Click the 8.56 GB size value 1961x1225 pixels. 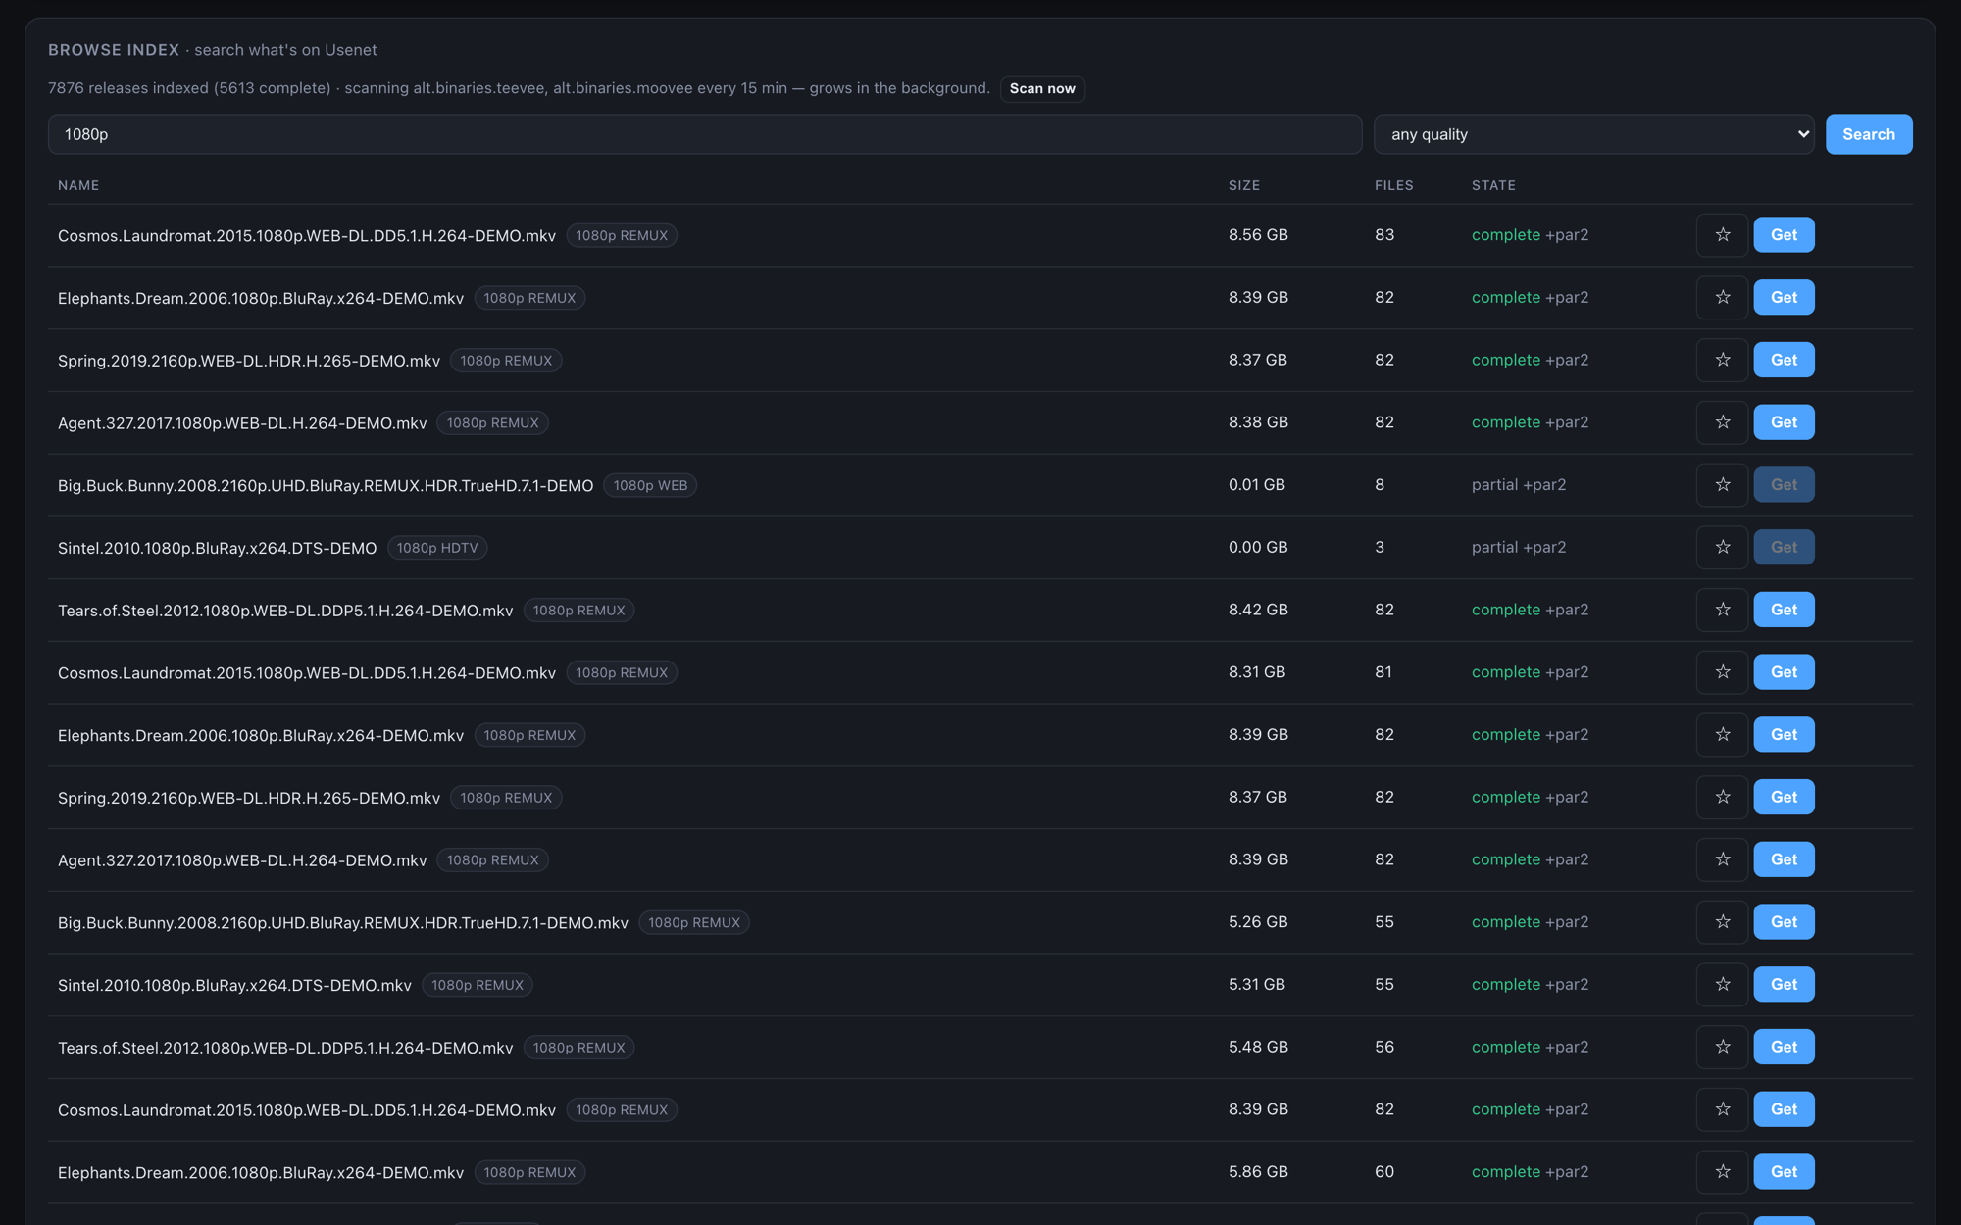1258,235
